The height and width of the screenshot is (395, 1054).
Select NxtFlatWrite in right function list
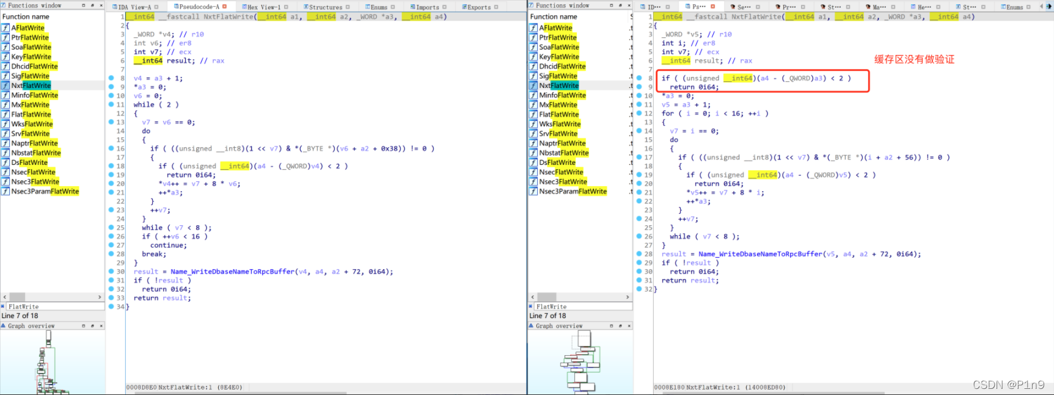558,85
